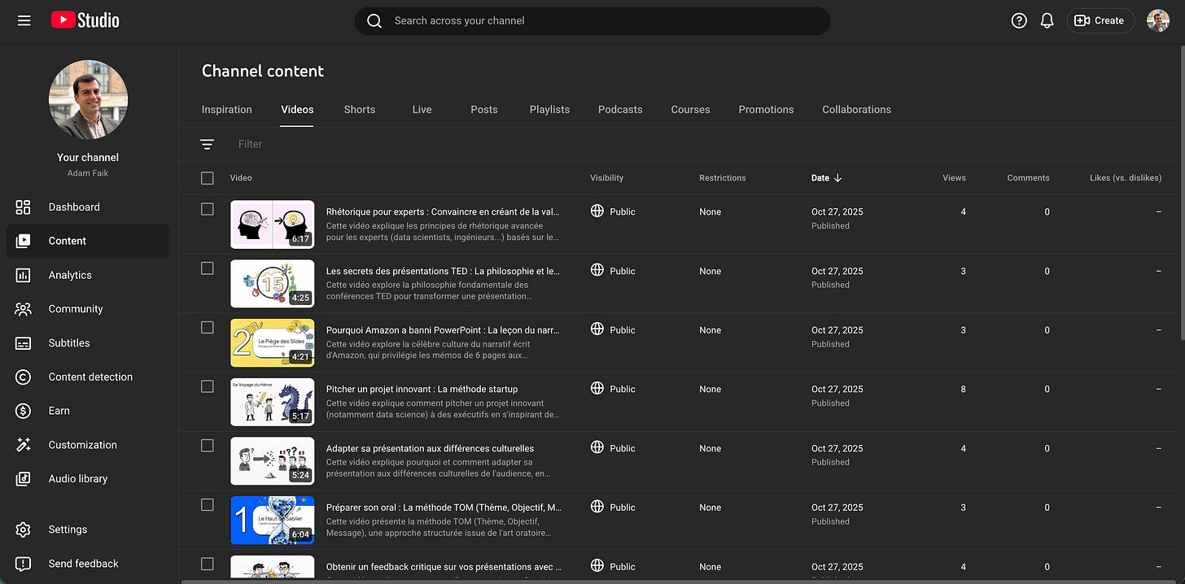Switch to the Shorts tab
The image size is (1185, 584).
pos(359,109)
